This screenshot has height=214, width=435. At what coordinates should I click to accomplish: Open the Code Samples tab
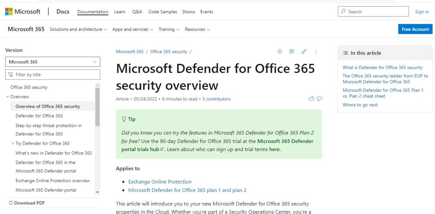click(x=163, y=12)
